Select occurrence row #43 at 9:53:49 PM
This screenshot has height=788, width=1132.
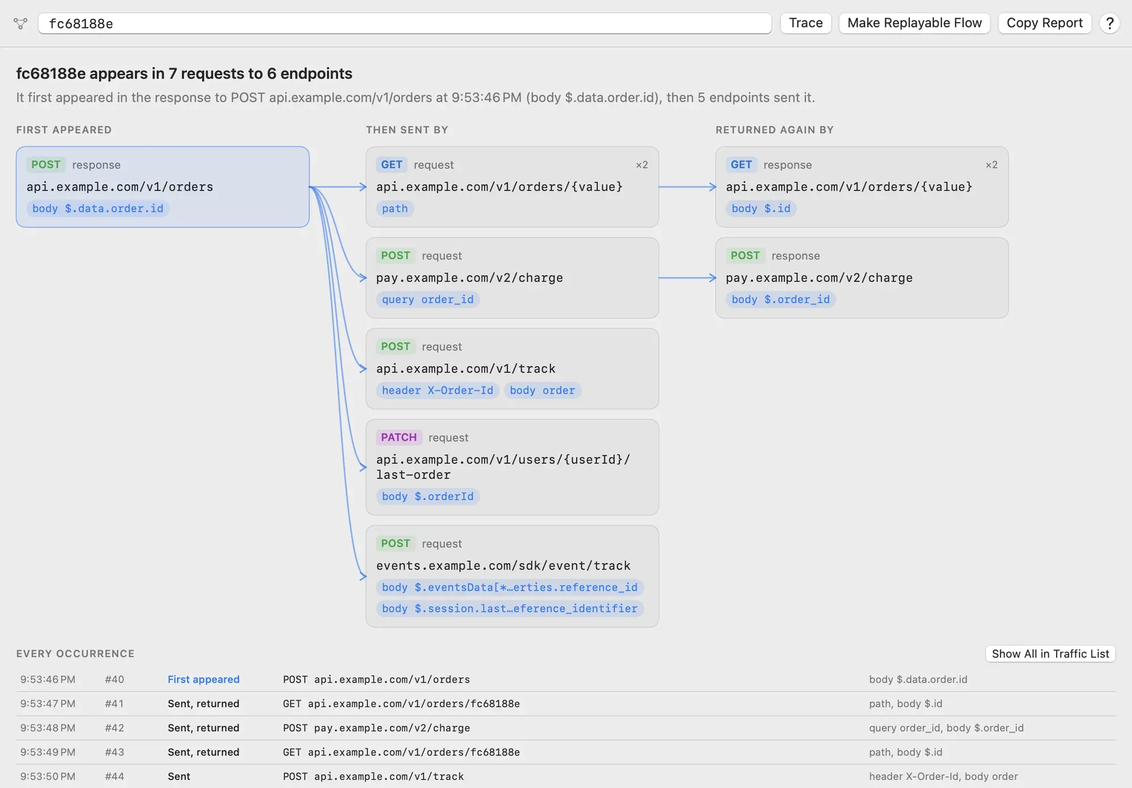(566, 752)
